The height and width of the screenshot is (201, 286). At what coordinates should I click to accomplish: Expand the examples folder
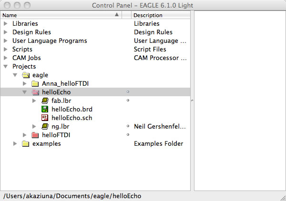click(x=15, y=143)
